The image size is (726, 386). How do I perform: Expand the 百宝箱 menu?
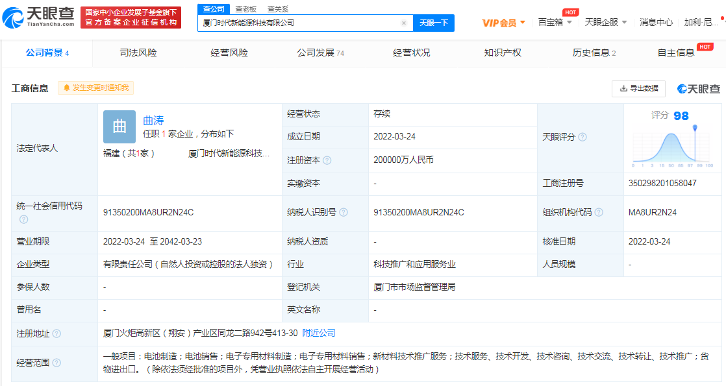pos(555,22)
